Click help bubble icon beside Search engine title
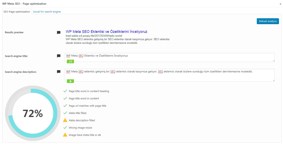283x144 pixels. coord(59,56)
